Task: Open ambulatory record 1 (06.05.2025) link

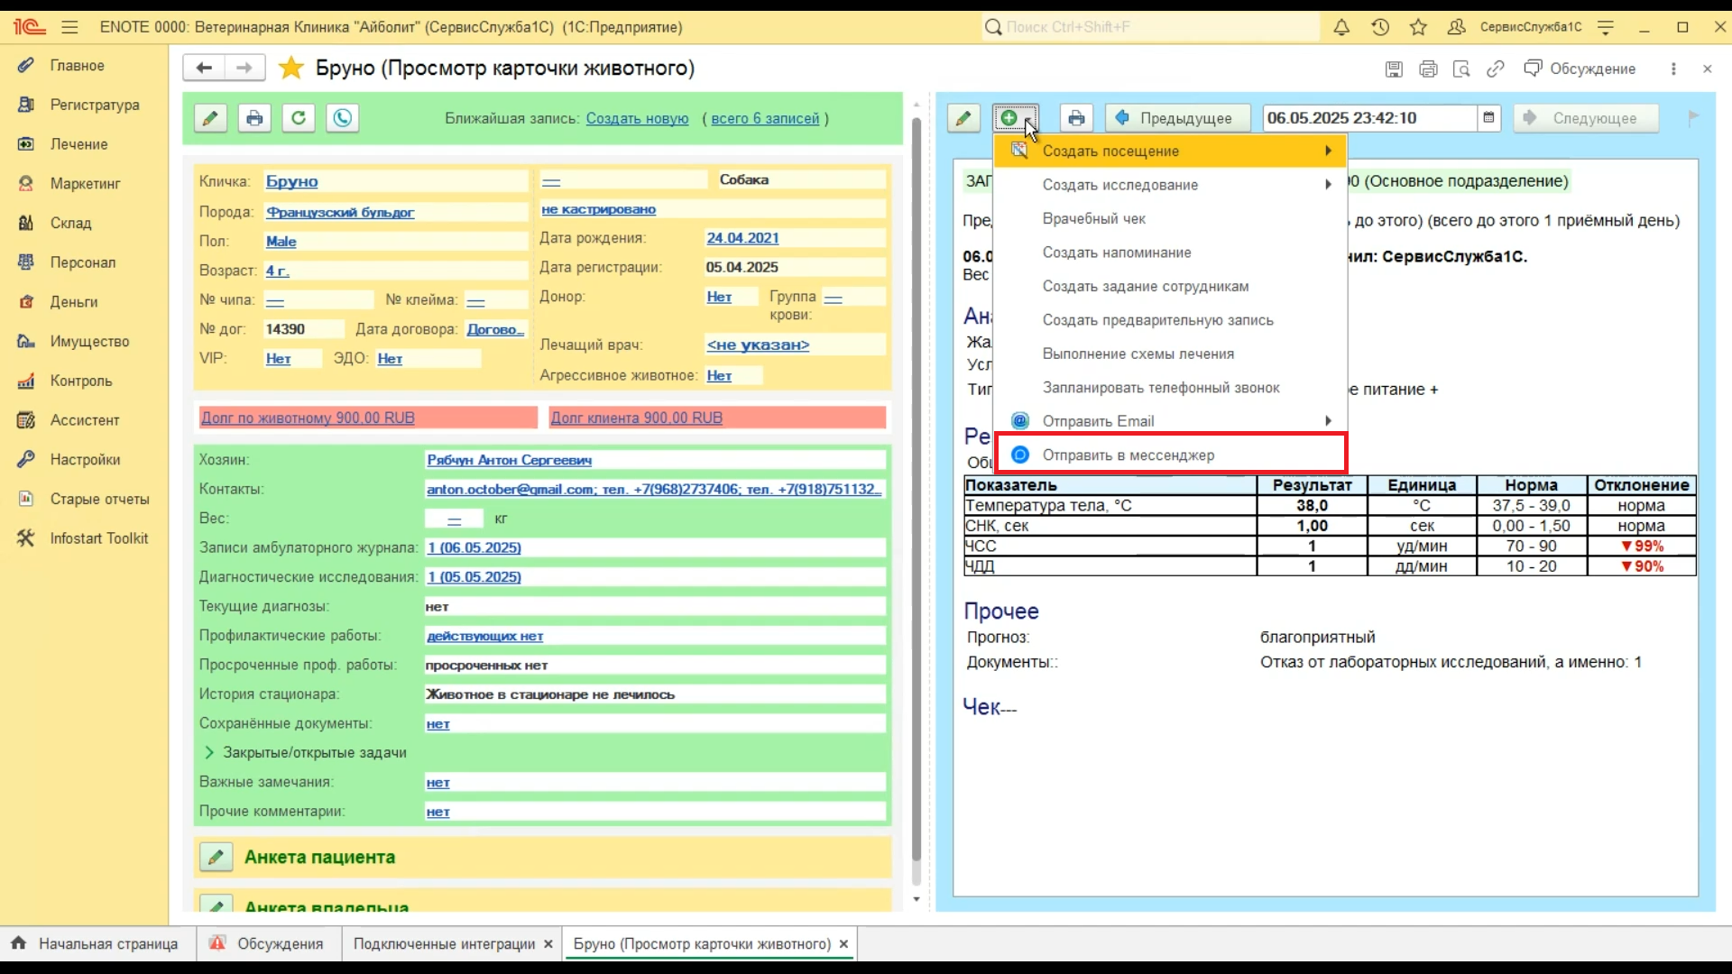Action: [x=474, y=547]
